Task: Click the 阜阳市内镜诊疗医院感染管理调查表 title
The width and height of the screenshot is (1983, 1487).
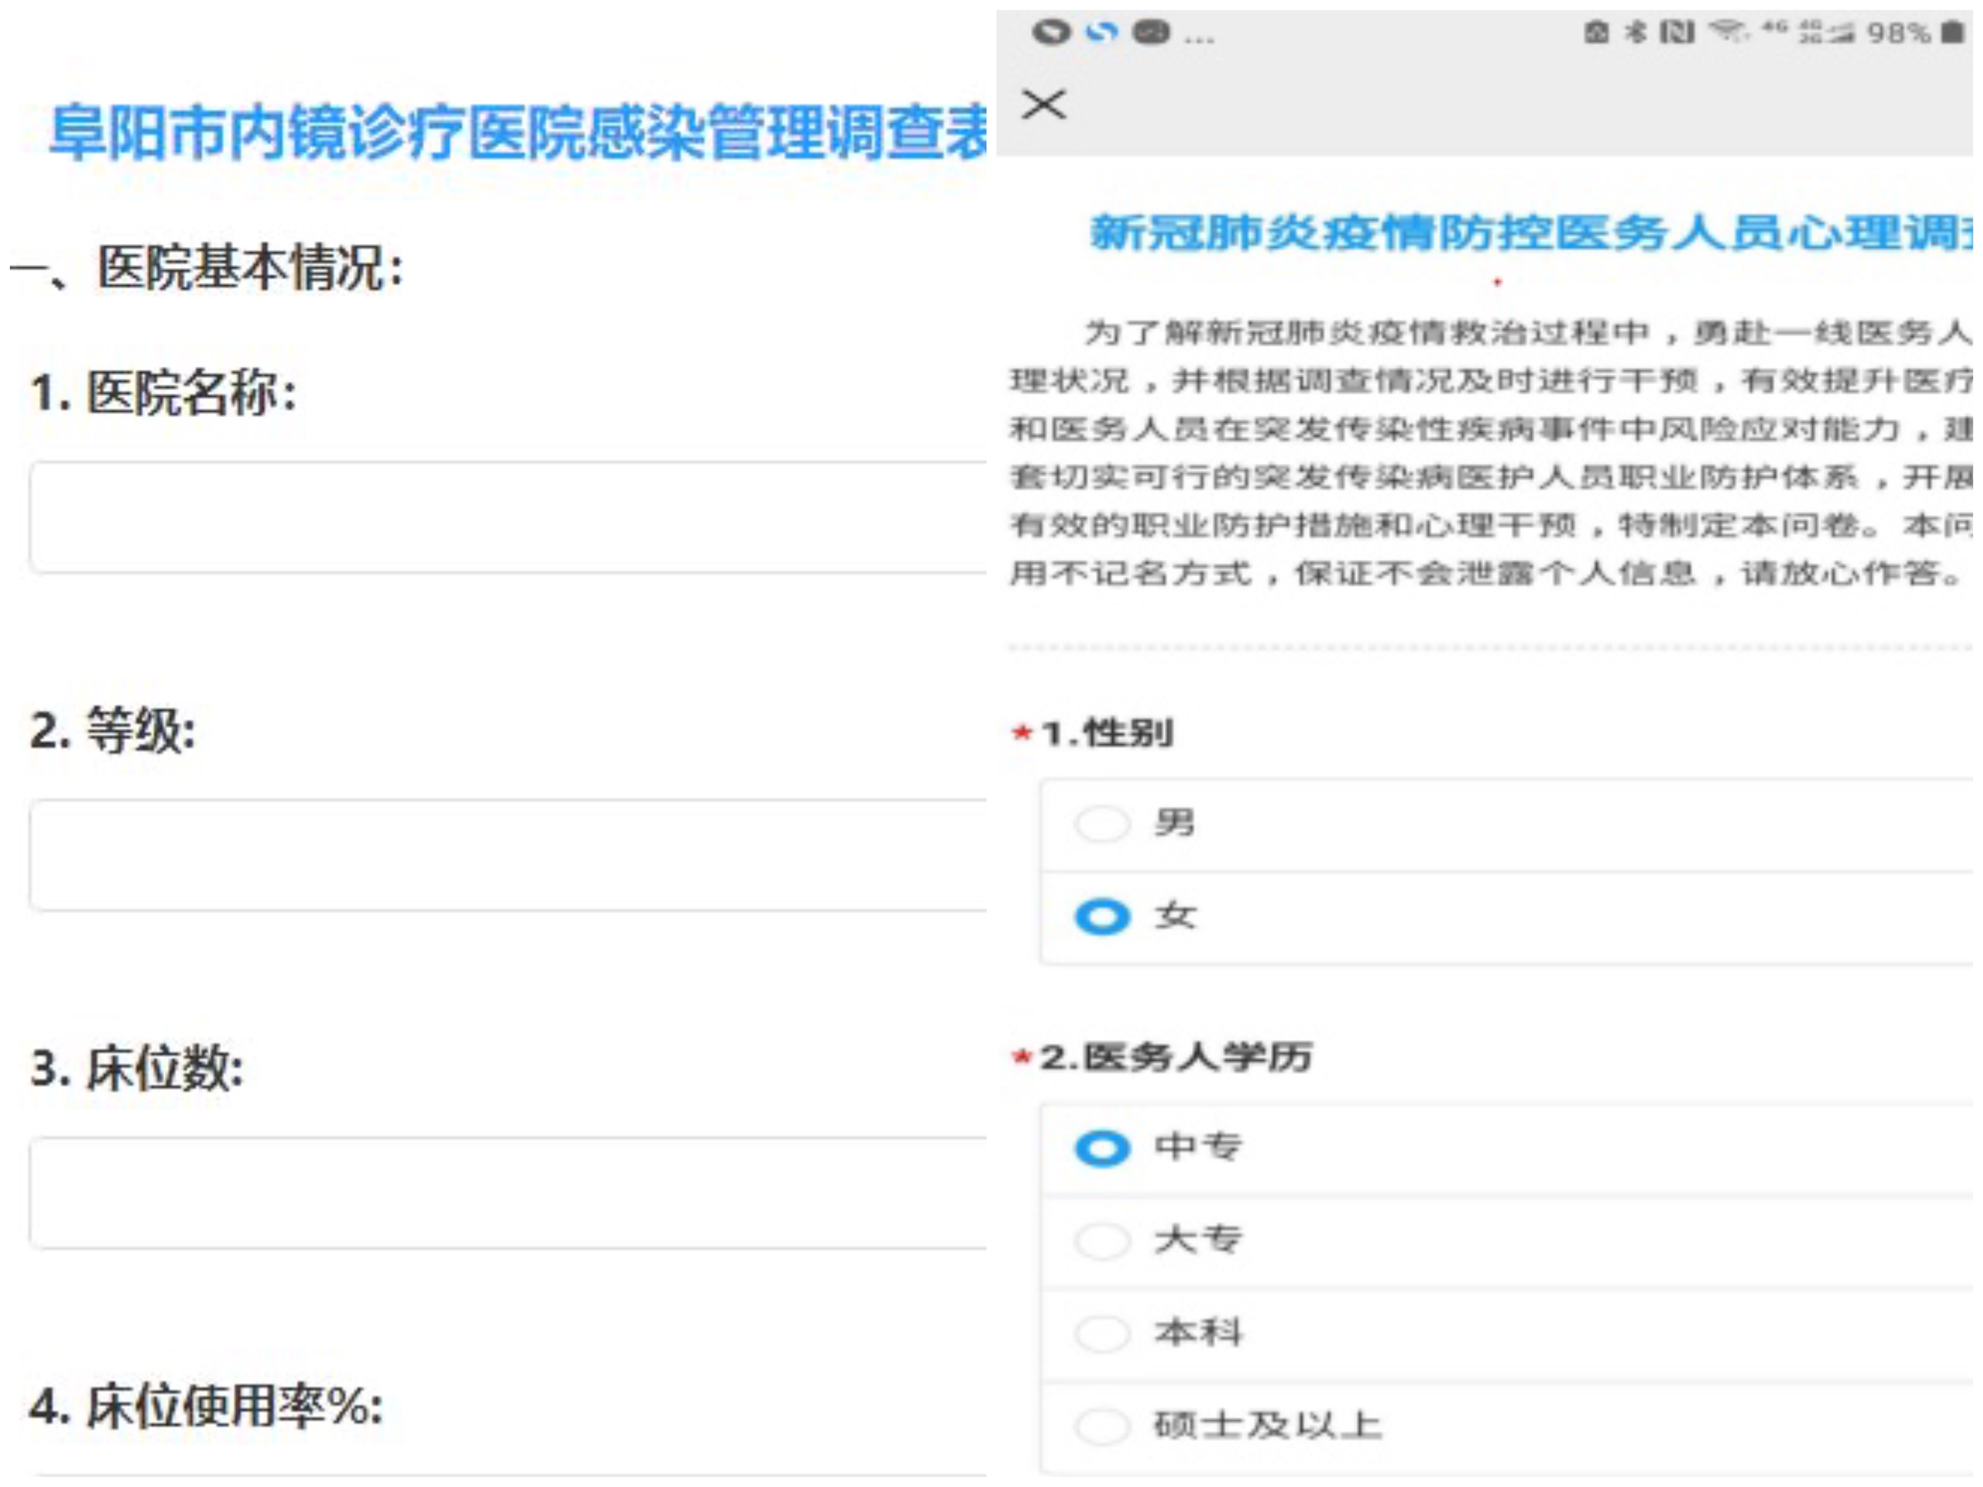Action: coord(518,133)
